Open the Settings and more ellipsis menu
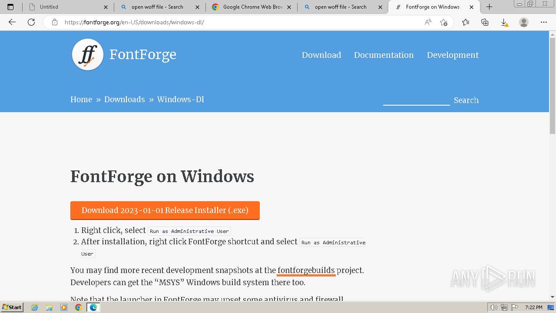Viewport: 556px width, 313px height. (544, 22)
